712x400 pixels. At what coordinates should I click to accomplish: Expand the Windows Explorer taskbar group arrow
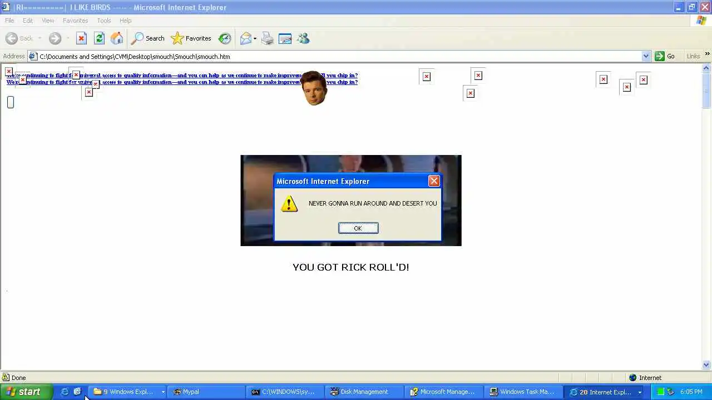click(x=163, y=392)
